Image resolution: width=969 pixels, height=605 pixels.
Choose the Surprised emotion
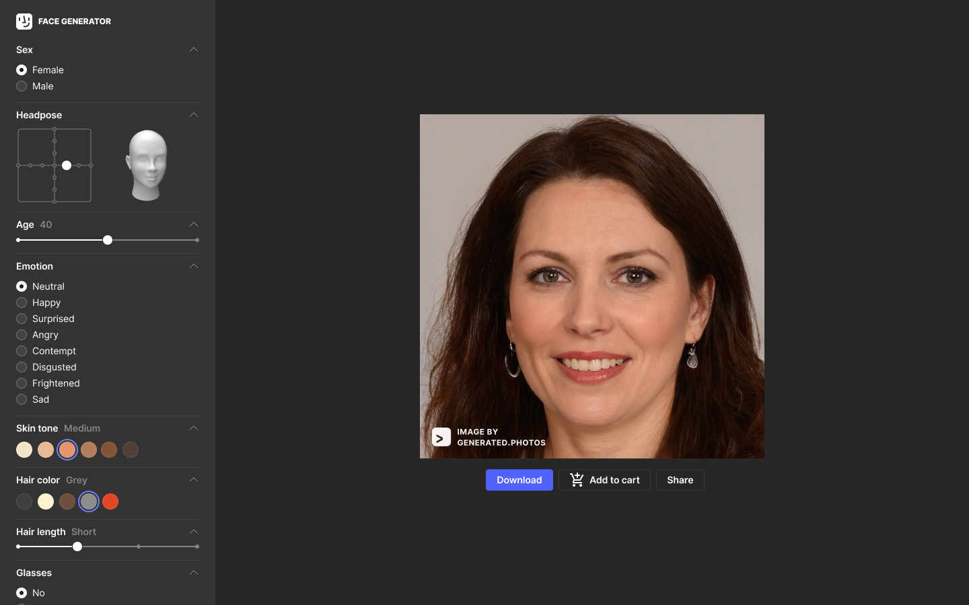click(x=21, y=319)
